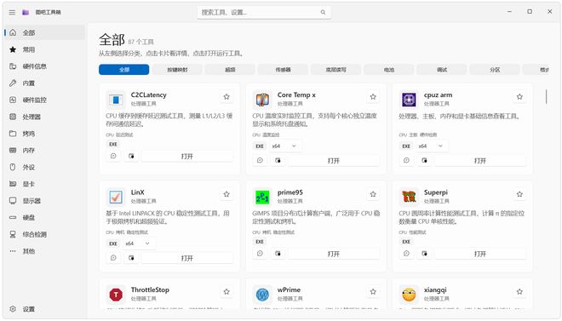
Task: Click the comment icon on the LinX card
Action: coord(113,258)
